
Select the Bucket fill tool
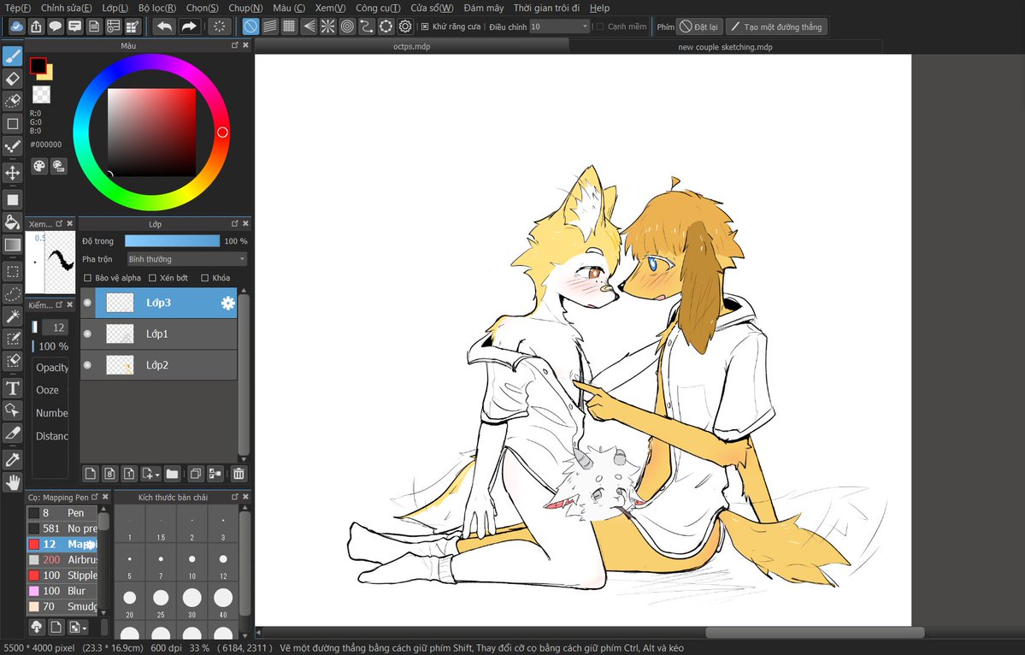pos(13,222)
